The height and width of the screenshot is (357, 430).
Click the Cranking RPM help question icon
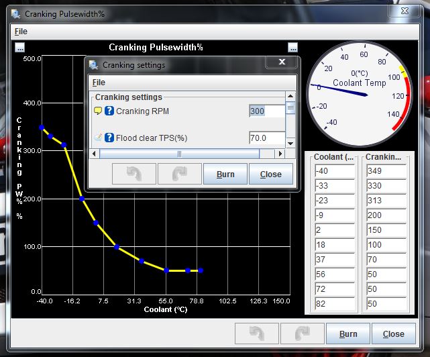(110, 111)
